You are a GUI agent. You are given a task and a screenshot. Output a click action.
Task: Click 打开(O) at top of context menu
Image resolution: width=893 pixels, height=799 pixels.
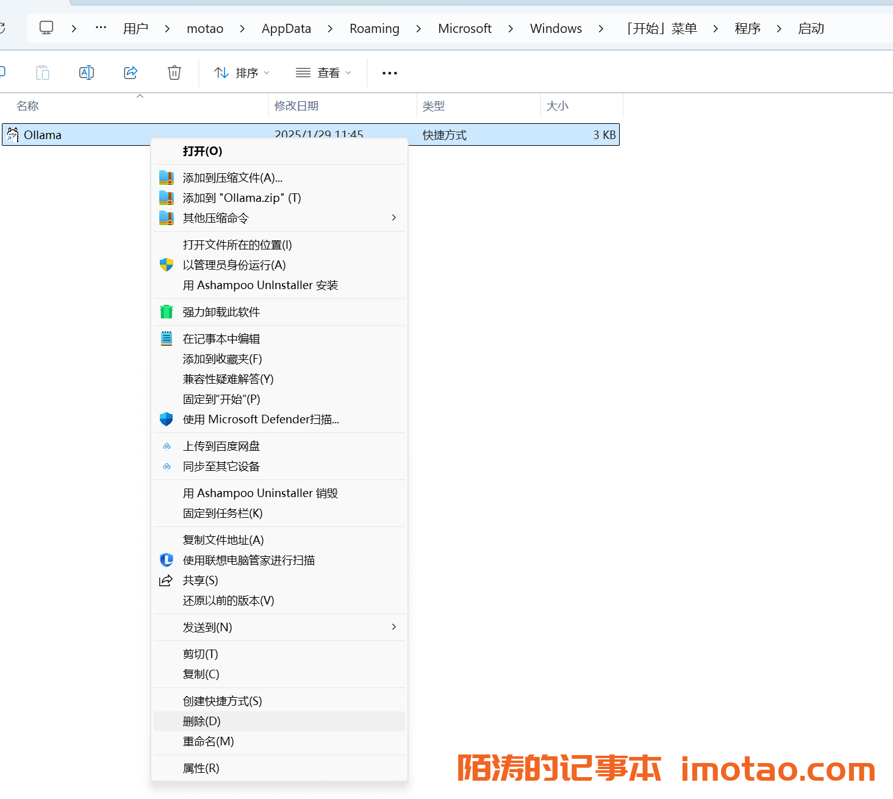click(x=203, y=151)
